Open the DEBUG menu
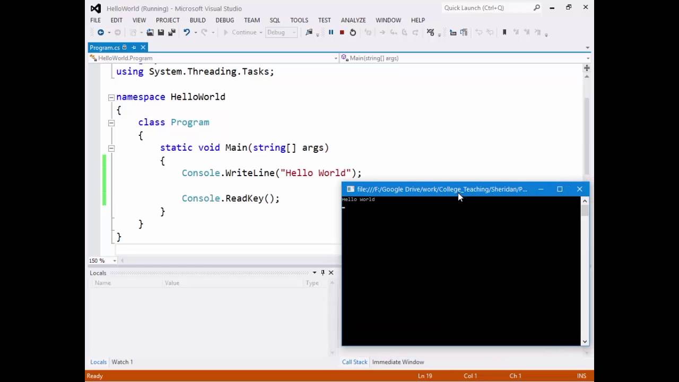Image resolution: width=679 pixels, height=382 pixels. [224, 20]
